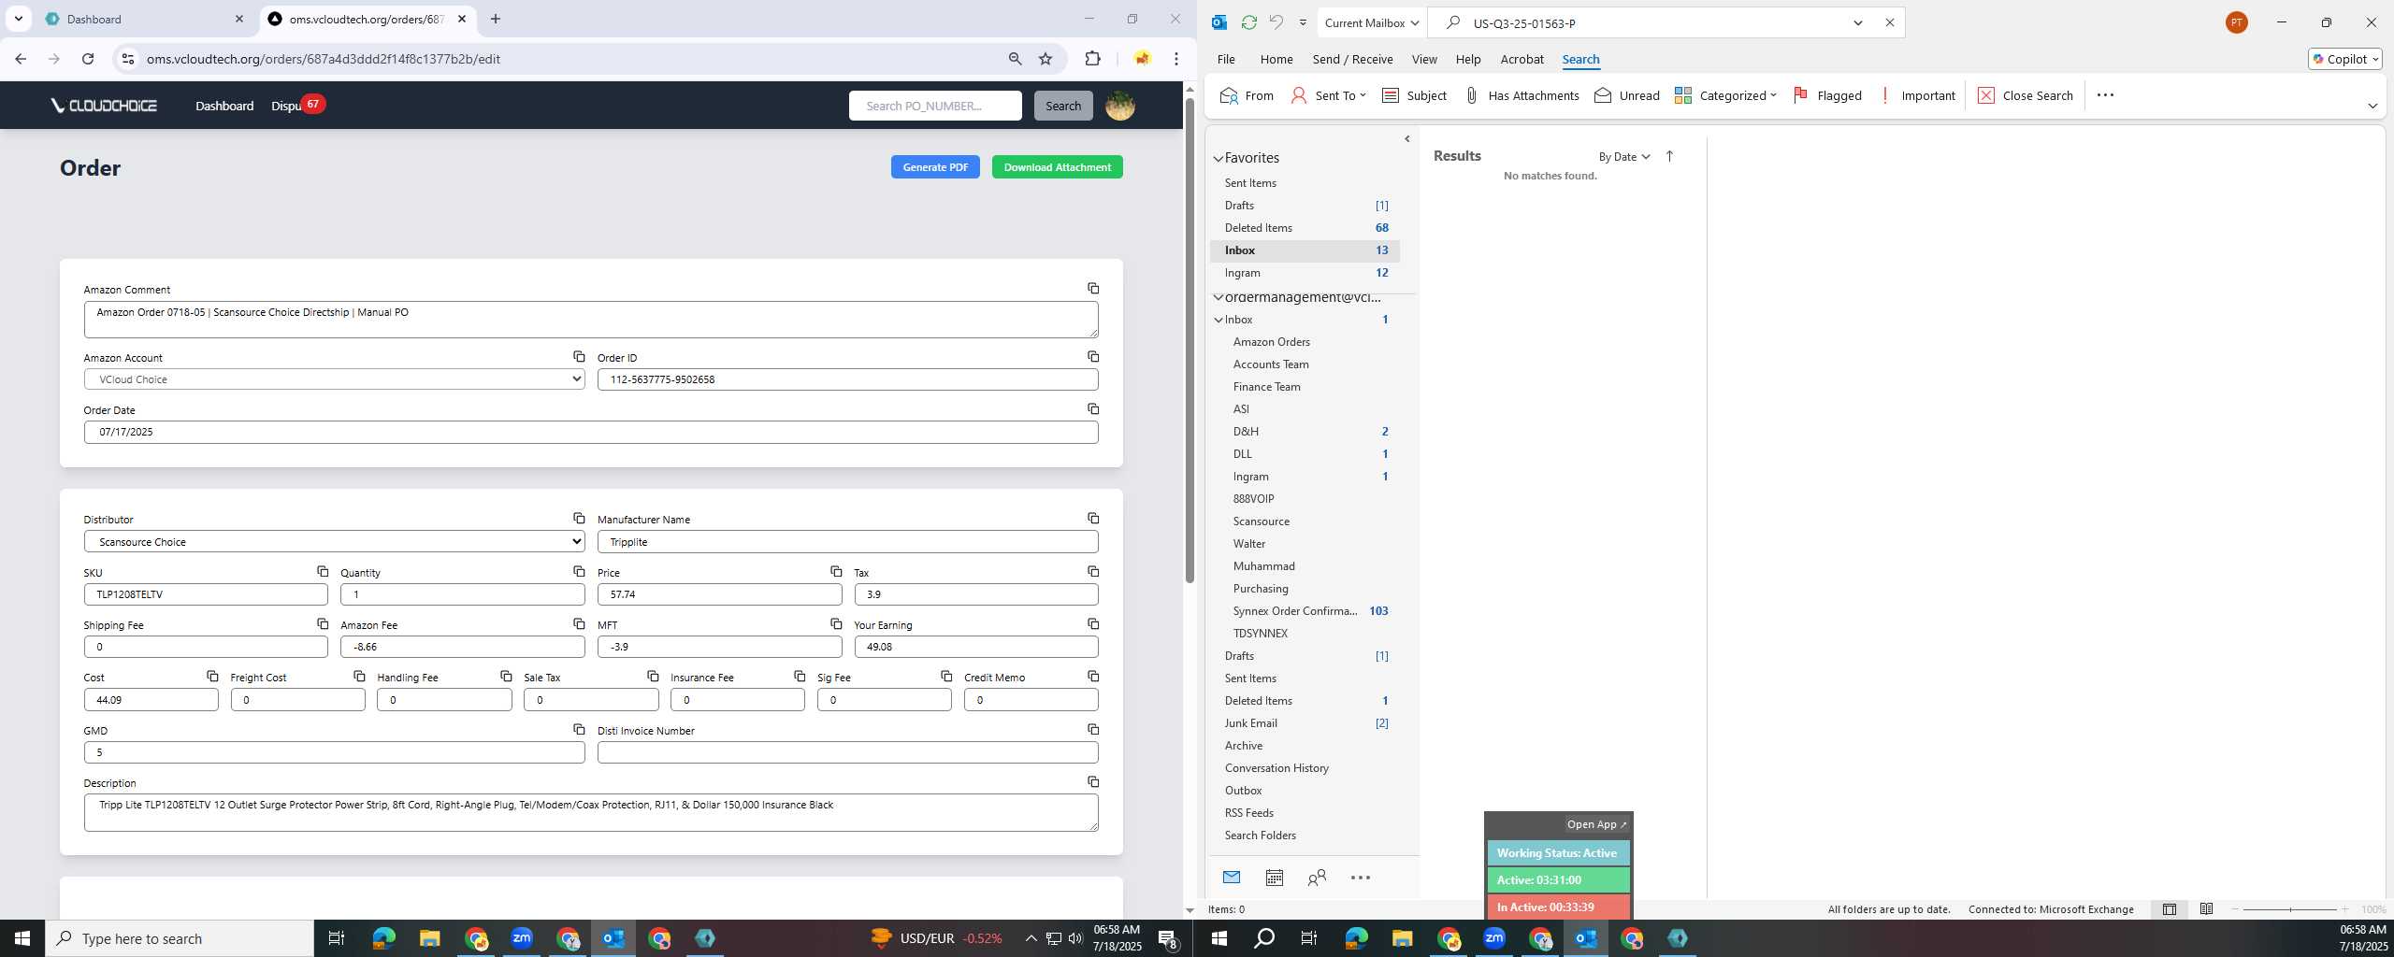The height and width of the screenshot is (957, 2394).
Task: Copy the Description text
Action: point(1092,782)
